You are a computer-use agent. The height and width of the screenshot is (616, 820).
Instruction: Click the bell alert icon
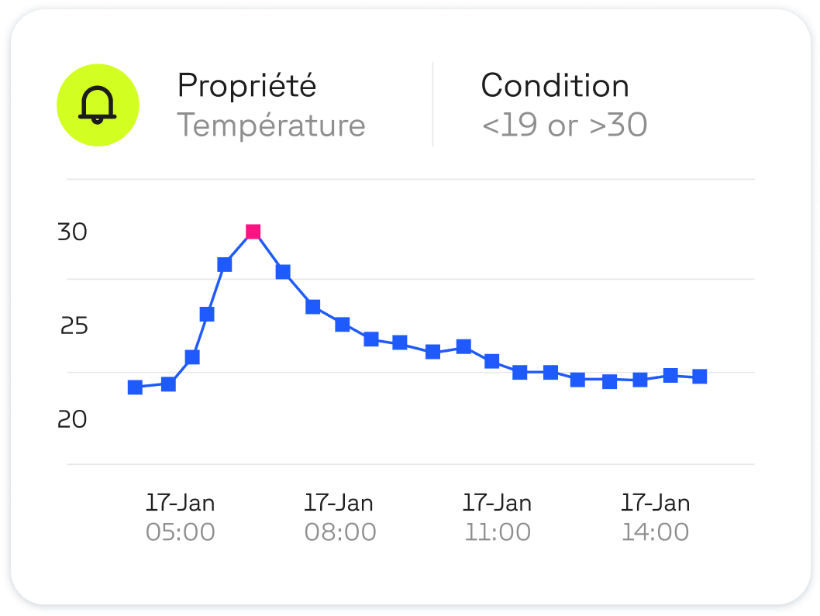click(x=98, y=105)
